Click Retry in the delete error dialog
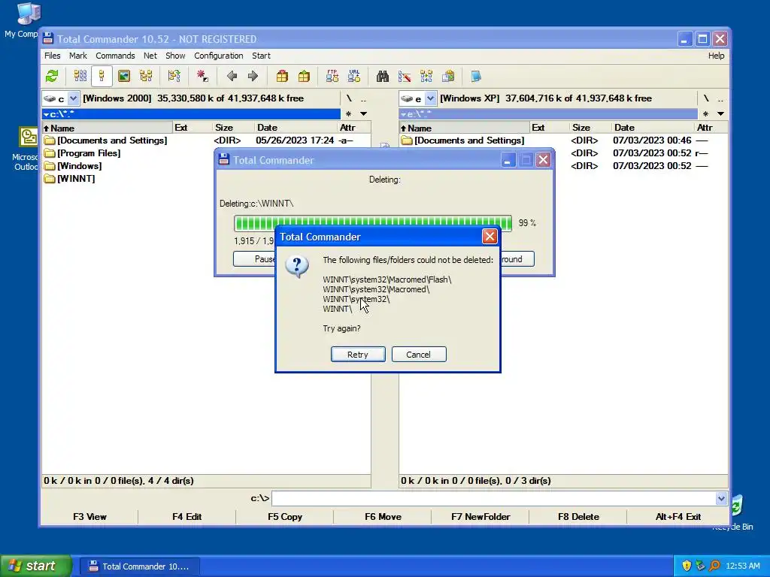The image size is (770, 577). click(x=358, y=355)
